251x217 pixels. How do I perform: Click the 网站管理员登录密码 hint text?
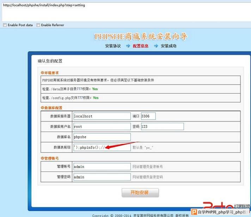[148, 177]
